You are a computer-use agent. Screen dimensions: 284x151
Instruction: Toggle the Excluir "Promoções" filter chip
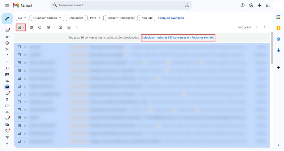[121, 18]
